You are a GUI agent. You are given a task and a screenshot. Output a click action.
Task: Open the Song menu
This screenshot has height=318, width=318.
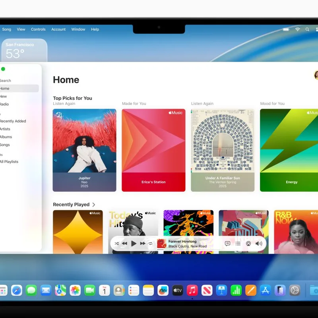click(x=7, y=29)
